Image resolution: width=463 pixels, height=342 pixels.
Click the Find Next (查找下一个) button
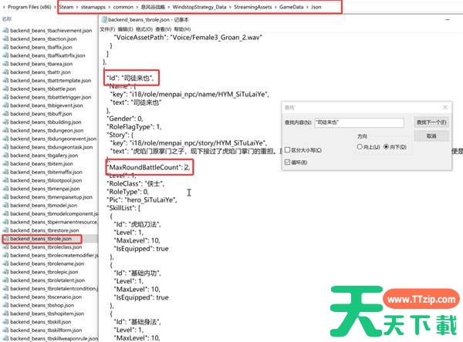pyautogui.click(x=431, y=122)
